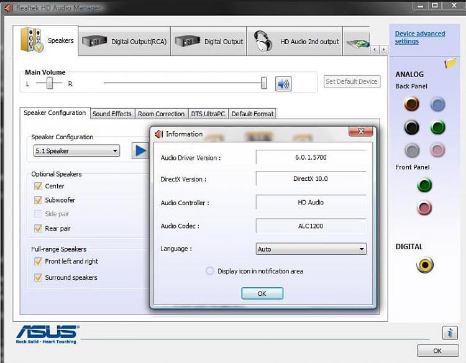The width and height of the screenshot is (466, 363).
Task: Open the Default Format tab
Action: click(252, 114)
